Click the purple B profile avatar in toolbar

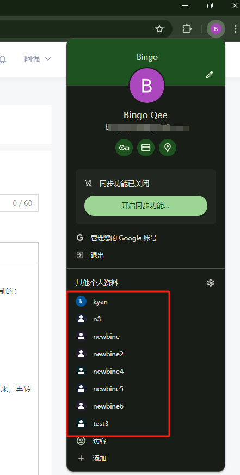pyautogui.click(x=216, y=29)
